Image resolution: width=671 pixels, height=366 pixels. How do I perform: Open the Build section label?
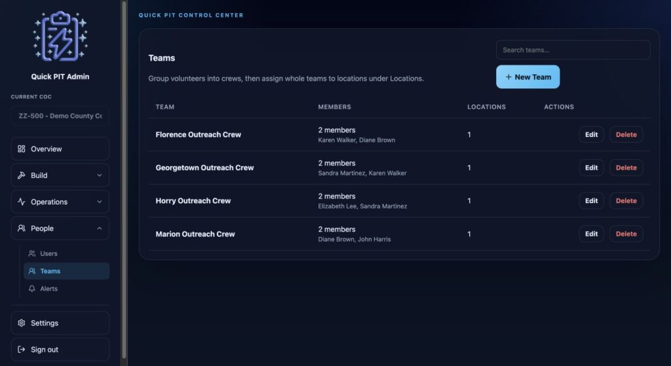tap(39, 175)
